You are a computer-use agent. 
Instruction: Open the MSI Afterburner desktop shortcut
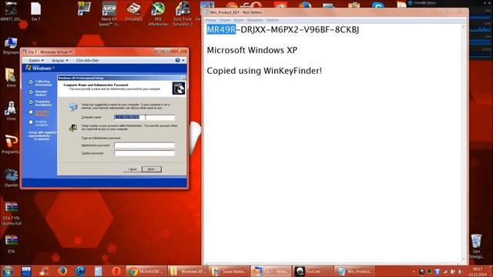click(158, 14)
